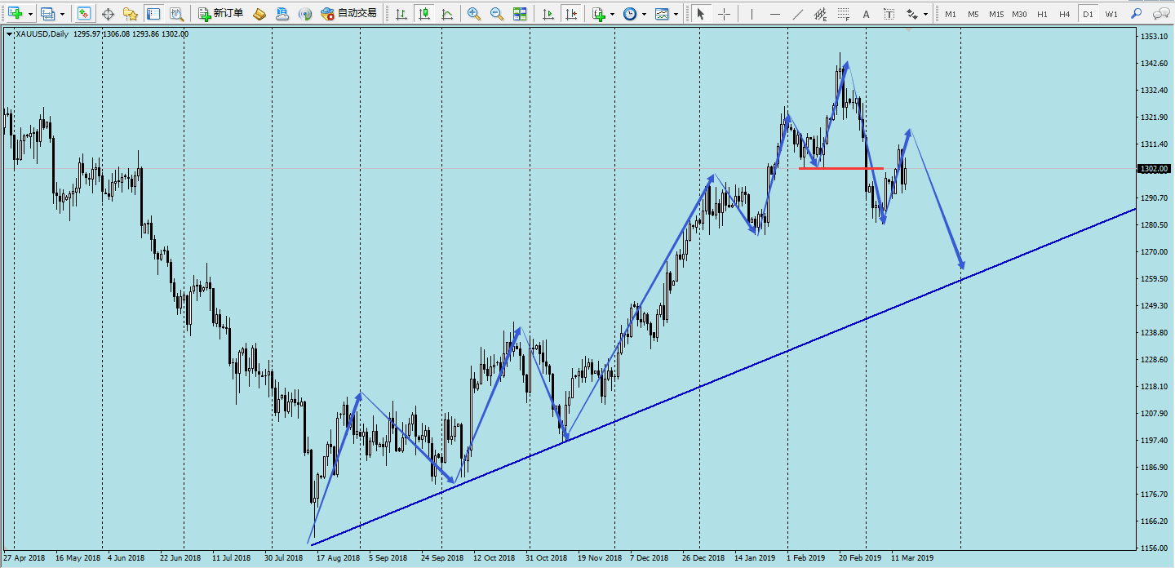
Task: Select the D1 timeframe button
Action: [x=1088, y=14]
